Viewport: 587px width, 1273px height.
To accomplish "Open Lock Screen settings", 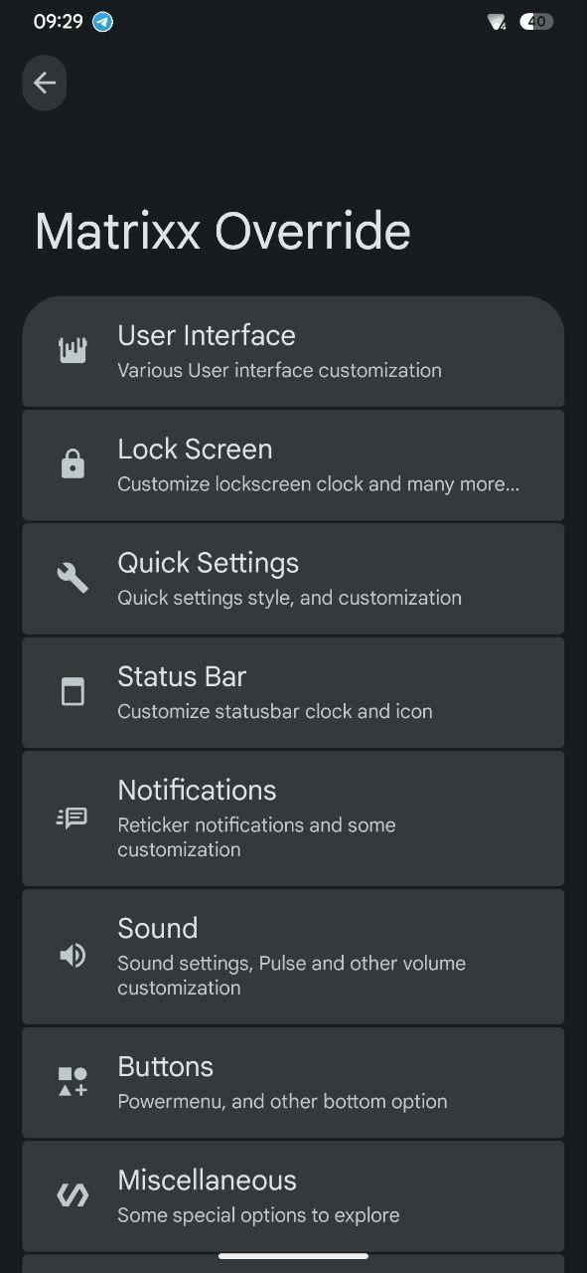I will pyautogui.click(x=293, y=464).
